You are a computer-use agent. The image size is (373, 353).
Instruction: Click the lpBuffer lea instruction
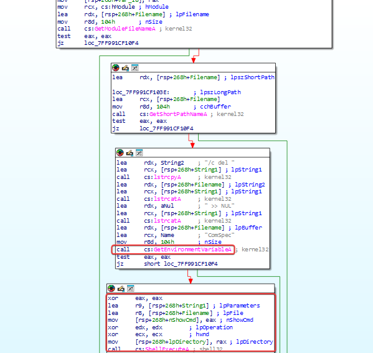click(x=189, y=228)
